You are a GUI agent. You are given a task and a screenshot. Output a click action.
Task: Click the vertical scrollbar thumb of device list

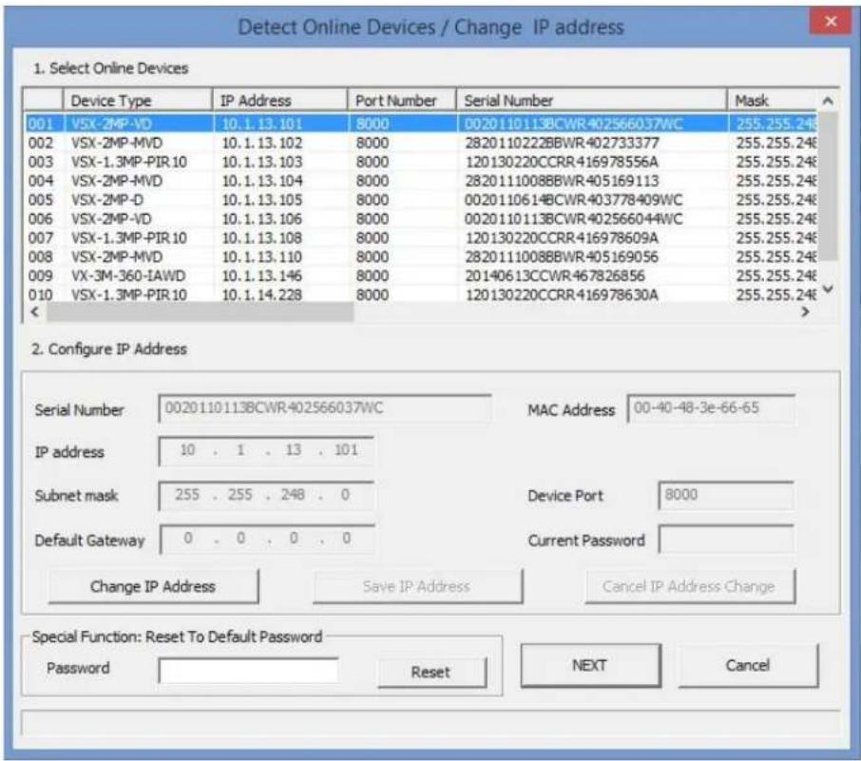[828, 186]
